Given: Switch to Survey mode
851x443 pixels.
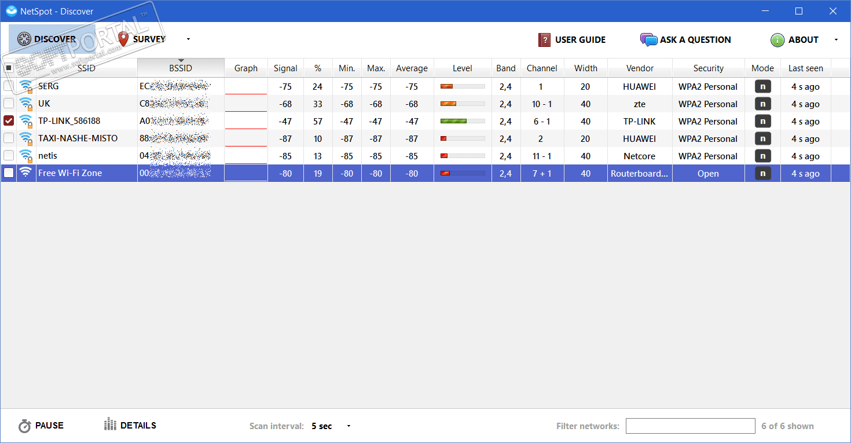Looking at the screenshot, I should [x=142, y=39].
